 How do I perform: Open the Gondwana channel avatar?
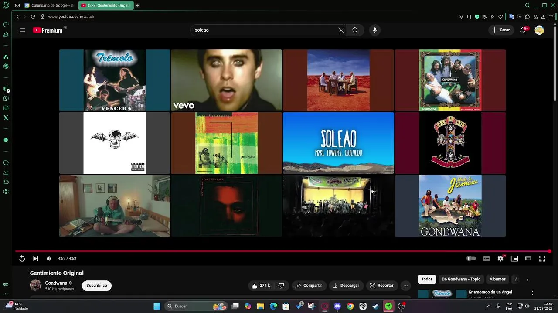pos(36,286)
